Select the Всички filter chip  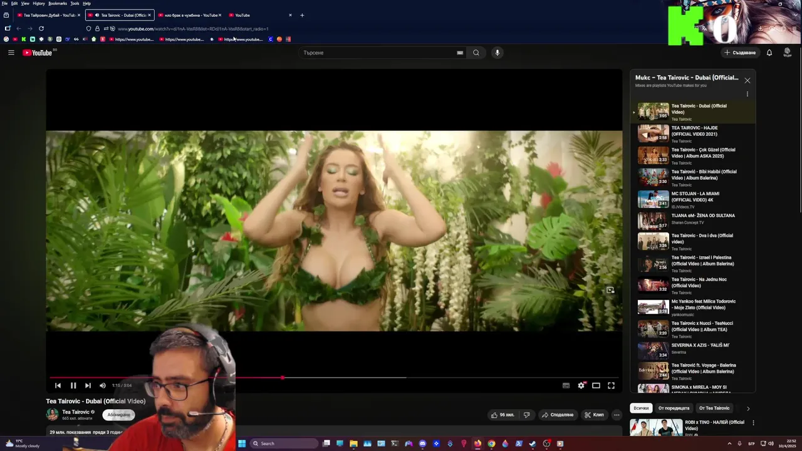pos(641,408)
